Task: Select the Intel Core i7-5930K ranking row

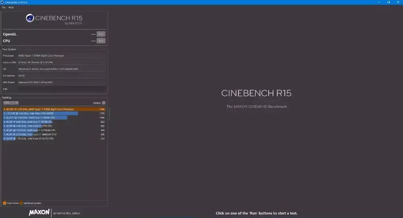Action: 54,118
